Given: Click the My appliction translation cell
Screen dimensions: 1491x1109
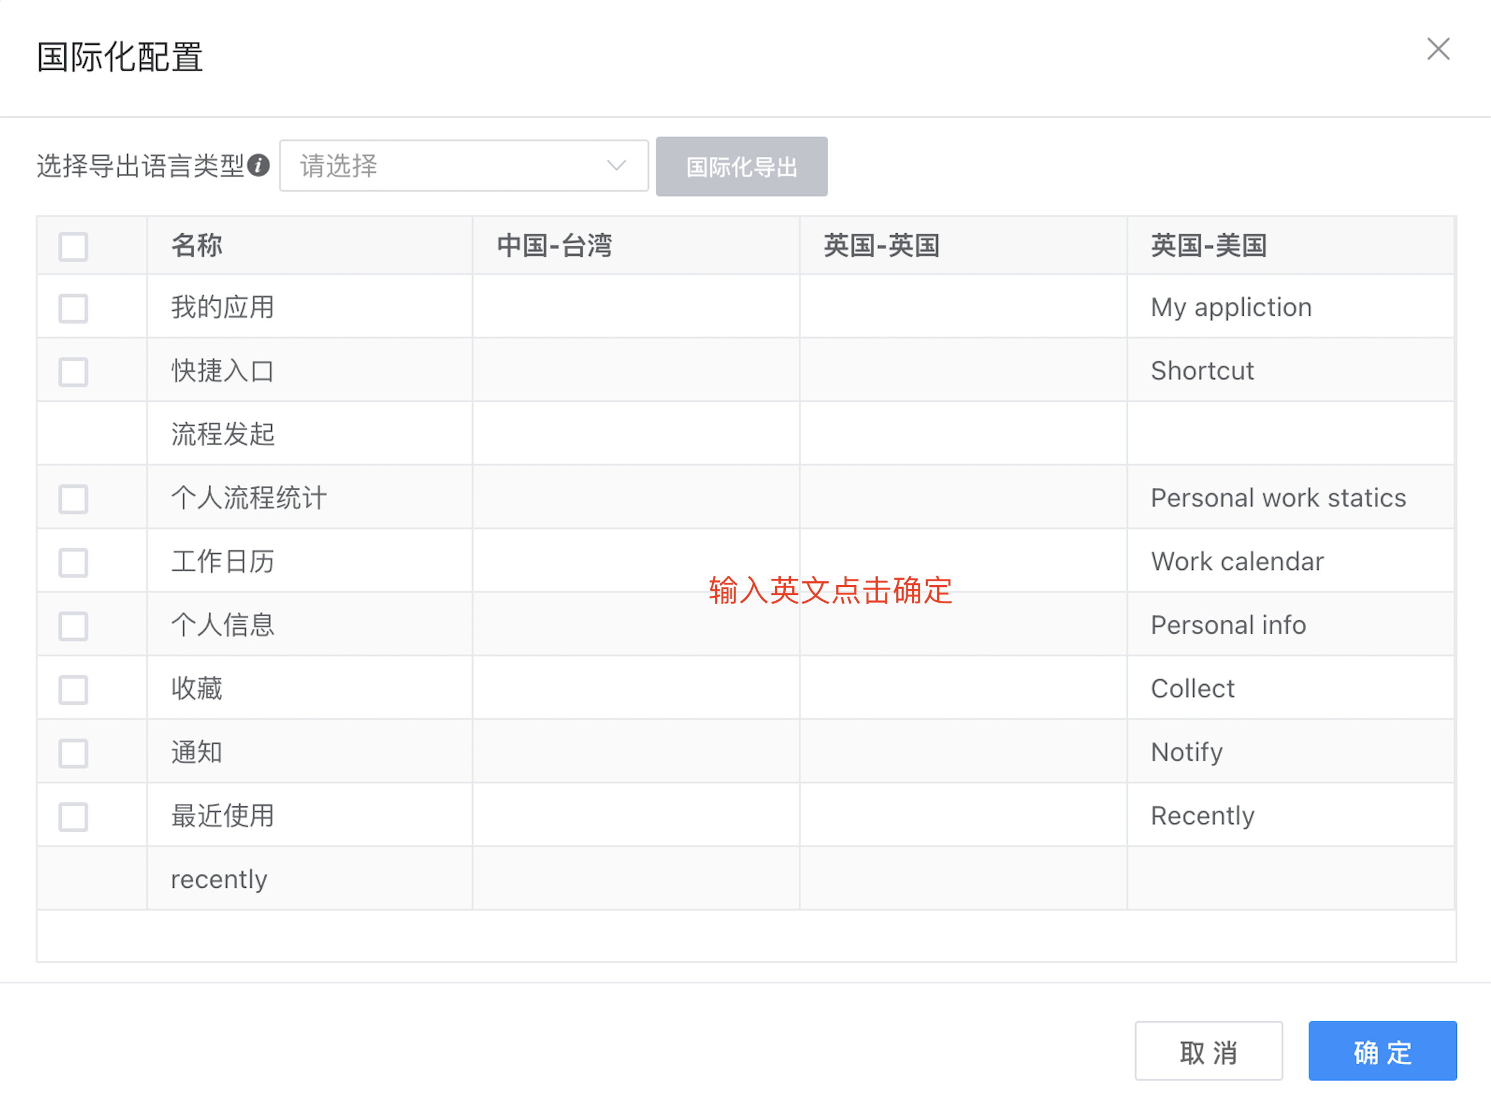Looking at the screenshot, I should 1231,307.
